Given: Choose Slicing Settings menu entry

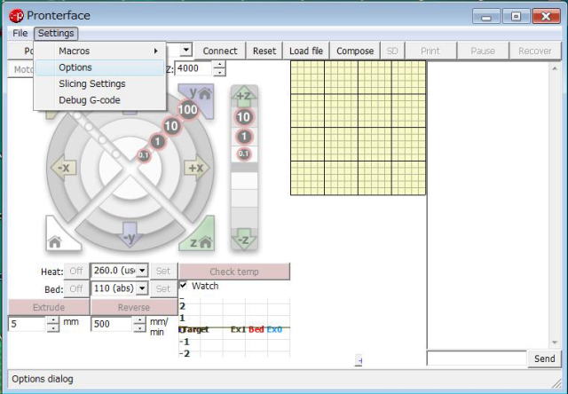Looking at the screenshot, I should (x=100, y=83).
